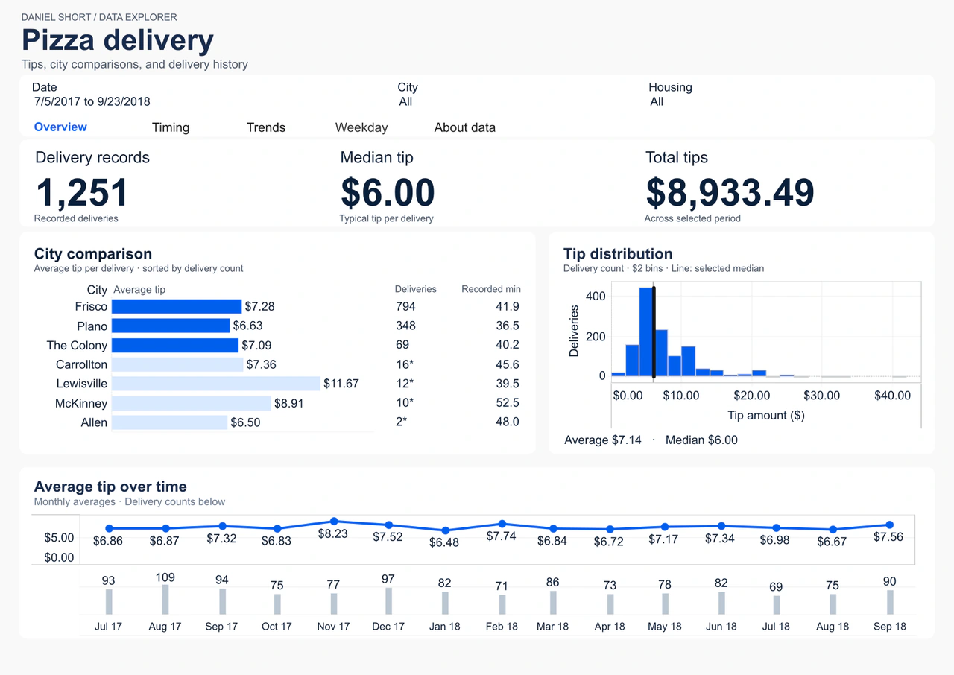Open the Trends tab
This screenshot has width=954, height=675.
[266, 127]
